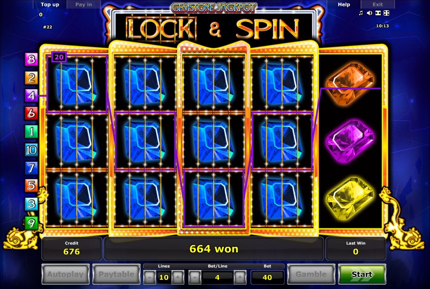This screenshot has width=430, height=289.
Task: Open the Paytable
Action: click(x=116, y=274)
